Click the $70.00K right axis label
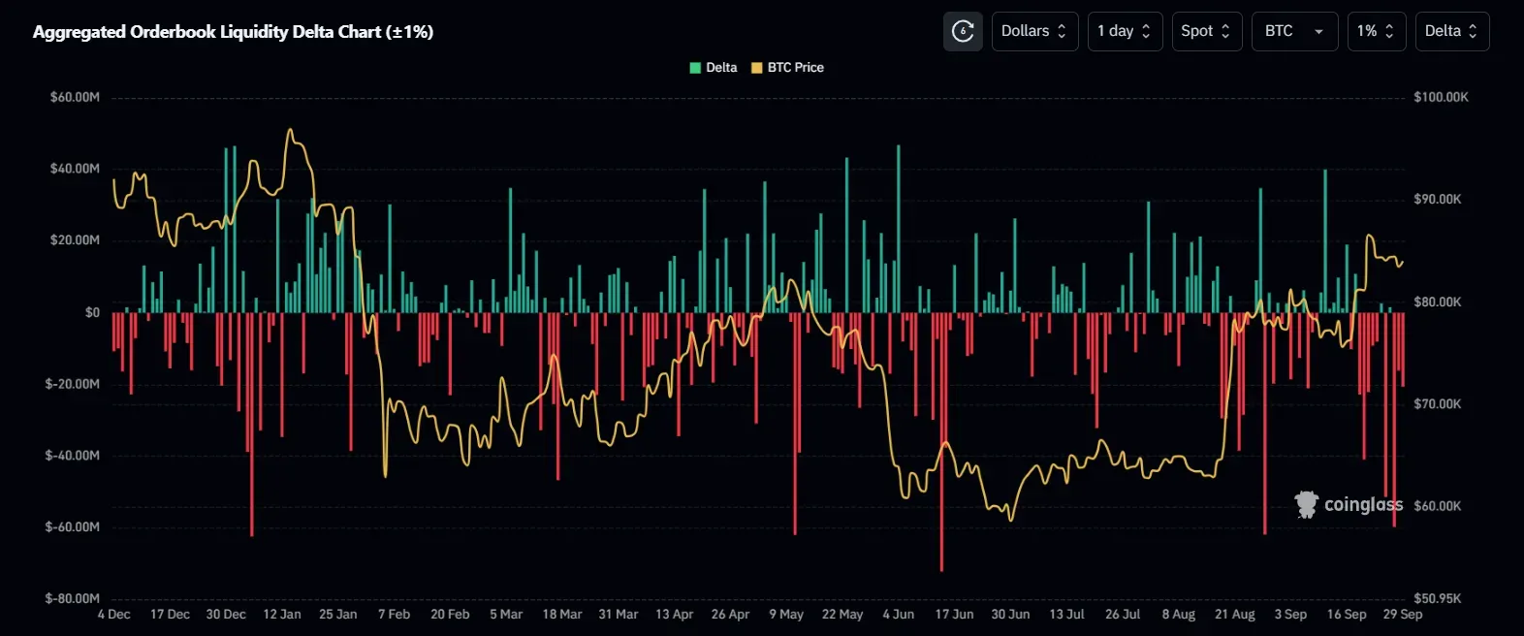Image resolution: width=1524 pixels, height=636 pixels. click(x=1438, y=404)
